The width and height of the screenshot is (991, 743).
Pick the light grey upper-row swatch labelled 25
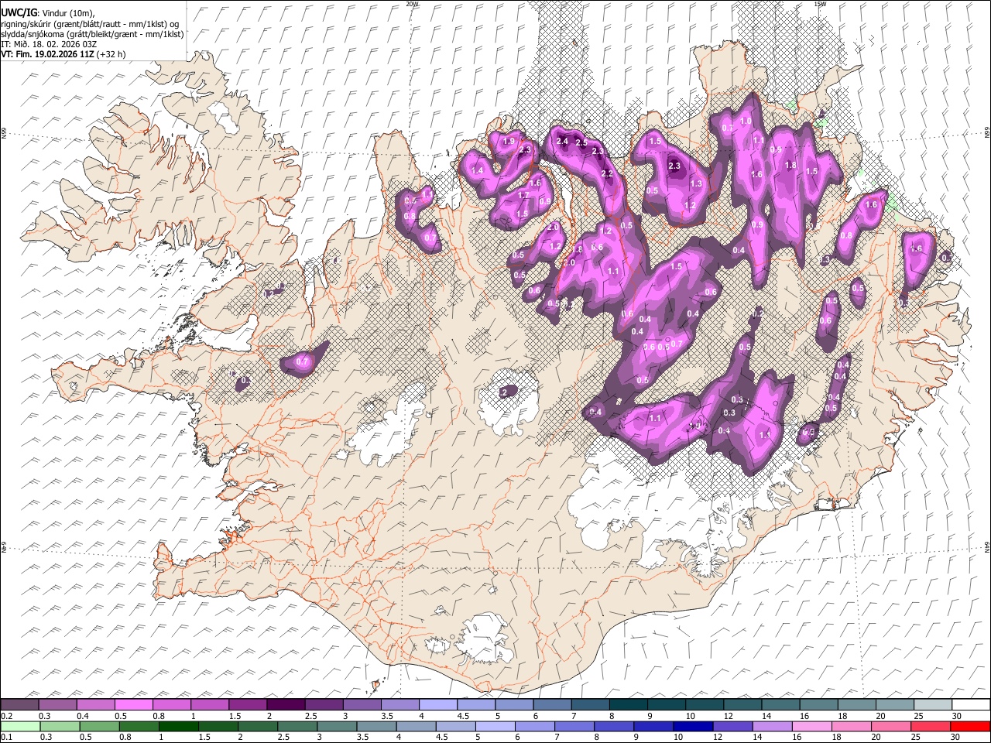coord(931,705)
